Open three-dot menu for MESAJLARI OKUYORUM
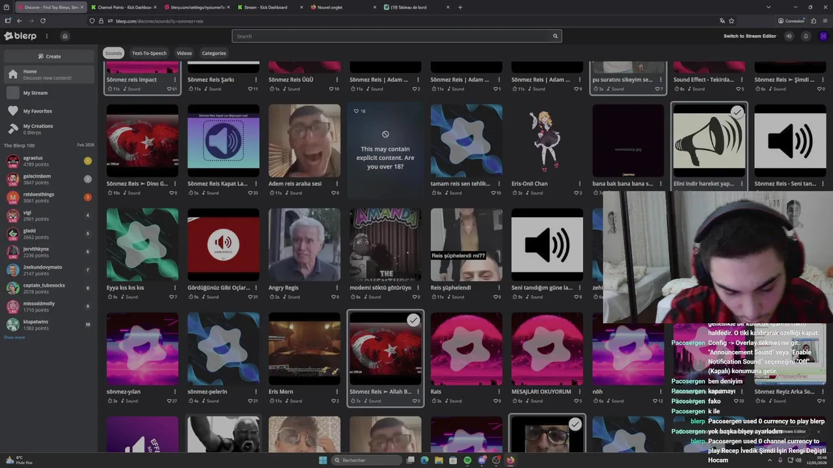Image resolution: width=833 pixels, height=468 pixels. click(x=580, y=392)
